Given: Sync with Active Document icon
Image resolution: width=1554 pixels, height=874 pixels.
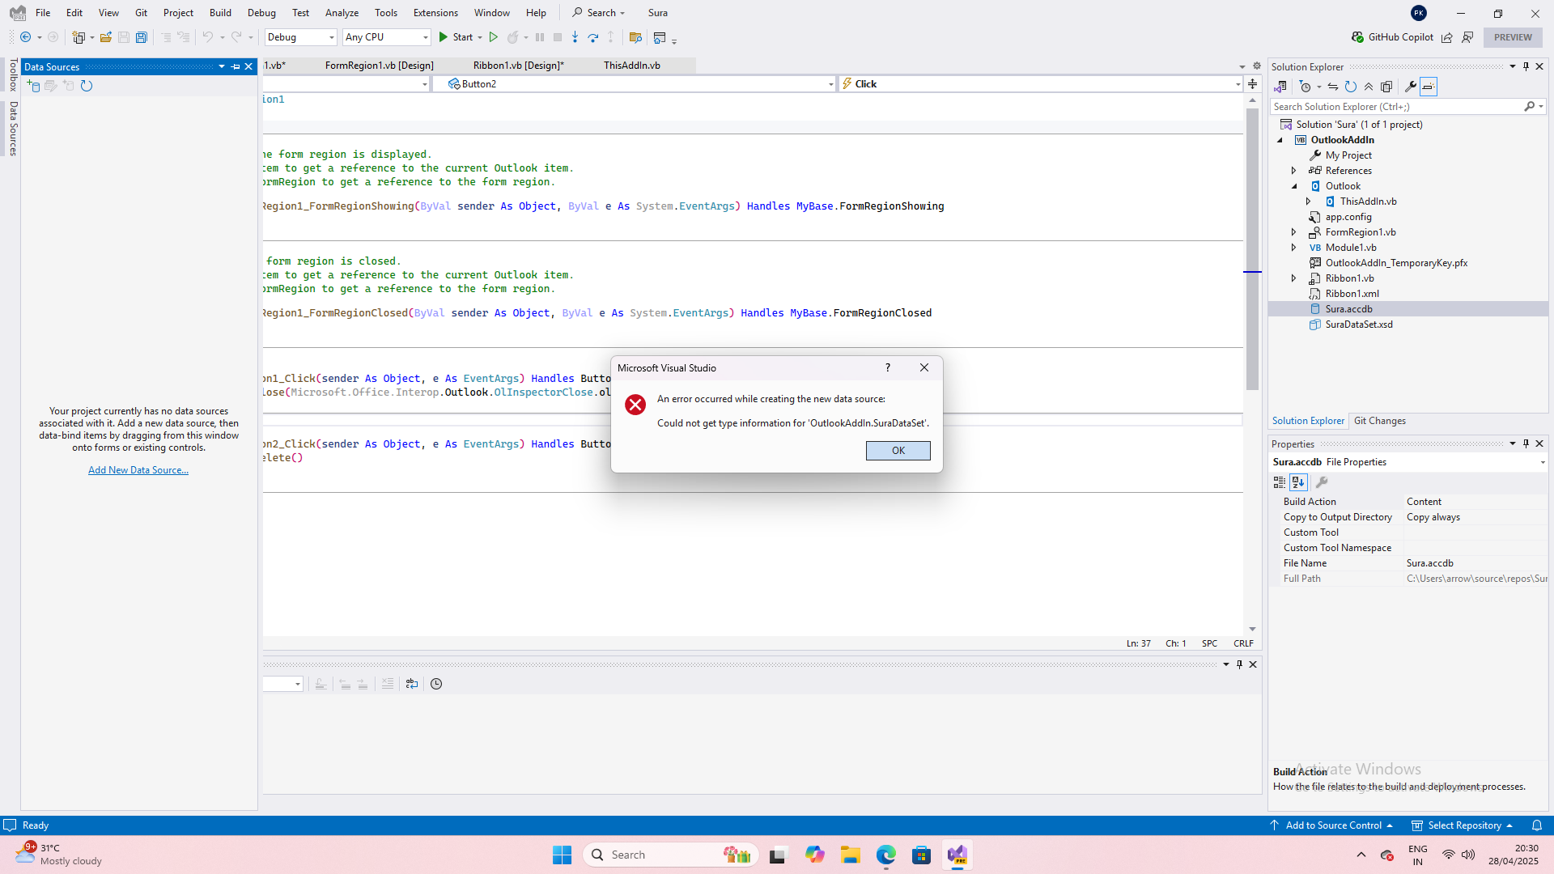Looking at the screenshot, I should point(1332,87).
